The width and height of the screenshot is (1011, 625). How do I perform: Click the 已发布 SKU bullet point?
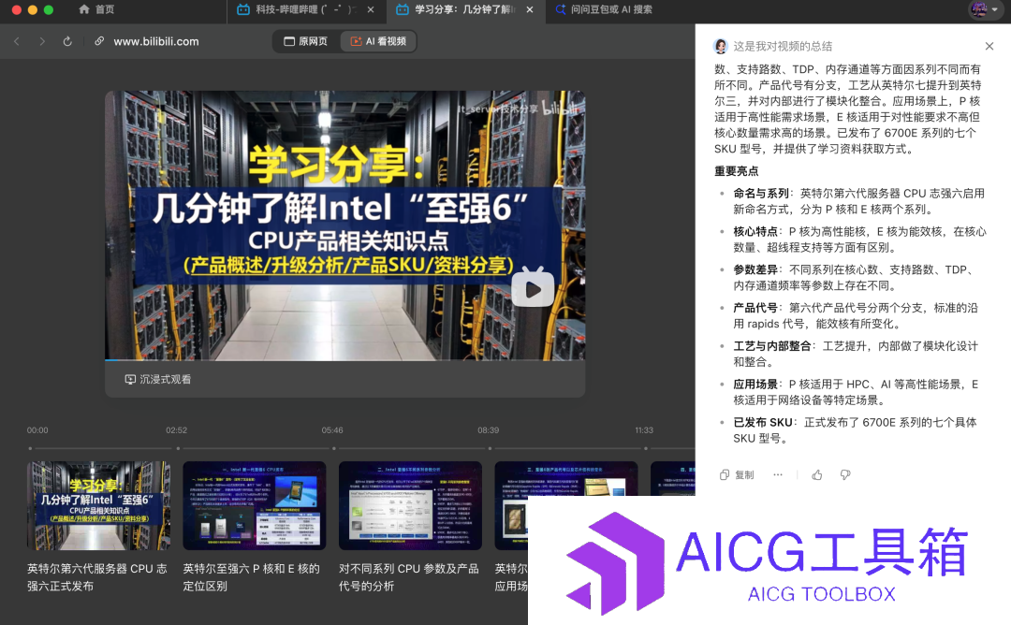click(855, 430)
